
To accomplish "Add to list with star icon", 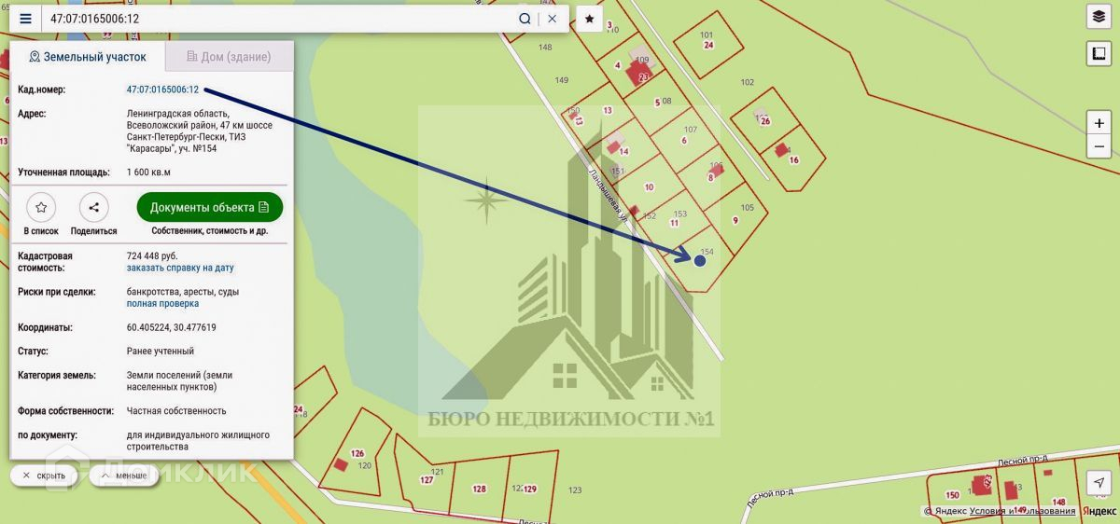I will (41, 207).
